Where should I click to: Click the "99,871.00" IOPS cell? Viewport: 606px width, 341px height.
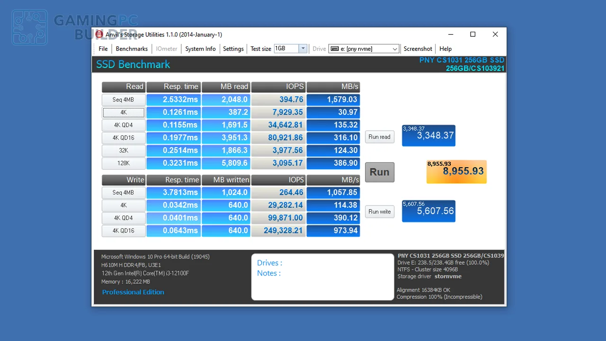click(278, 218)
